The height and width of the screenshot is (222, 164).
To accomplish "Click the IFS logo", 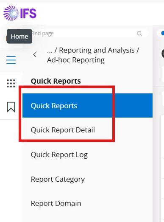I will tap(20, 13).
